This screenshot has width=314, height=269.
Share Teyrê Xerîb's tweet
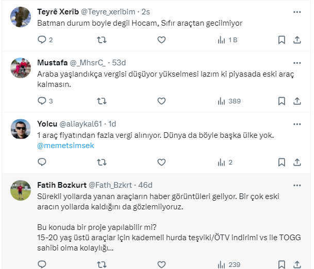tap(297, 40)
